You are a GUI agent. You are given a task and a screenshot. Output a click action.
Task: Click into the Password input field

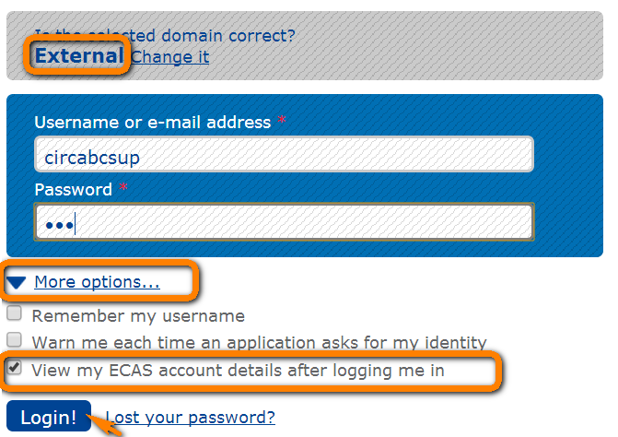(x=284, y=222)
